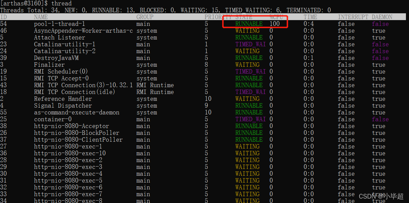Select the Attach Listener thread name
The image size is (409, 203).
pos(59,37)
